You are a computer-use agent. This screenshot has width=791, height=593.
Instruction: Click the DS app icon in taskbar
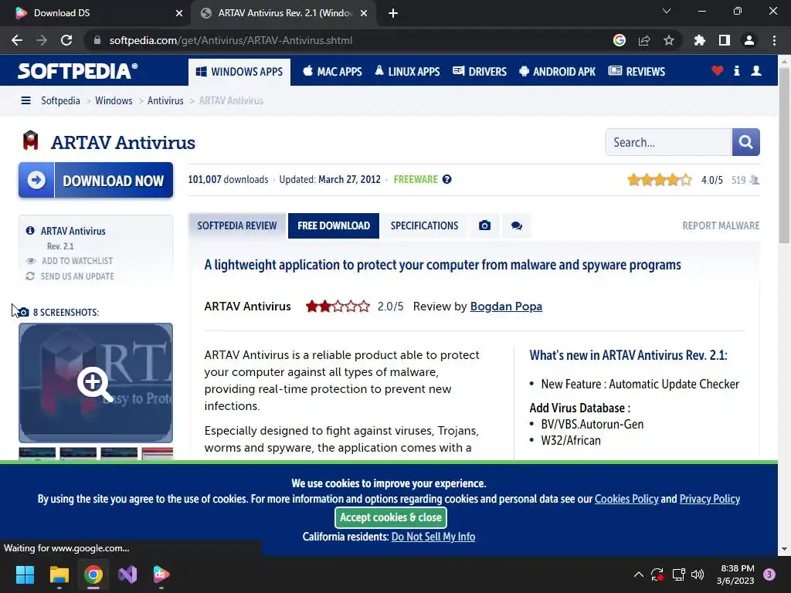(161, 574)
